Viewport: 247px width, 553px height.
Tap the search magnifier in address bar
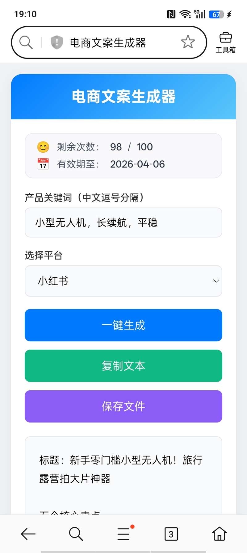pyautogui.click(x=26, y=42)
